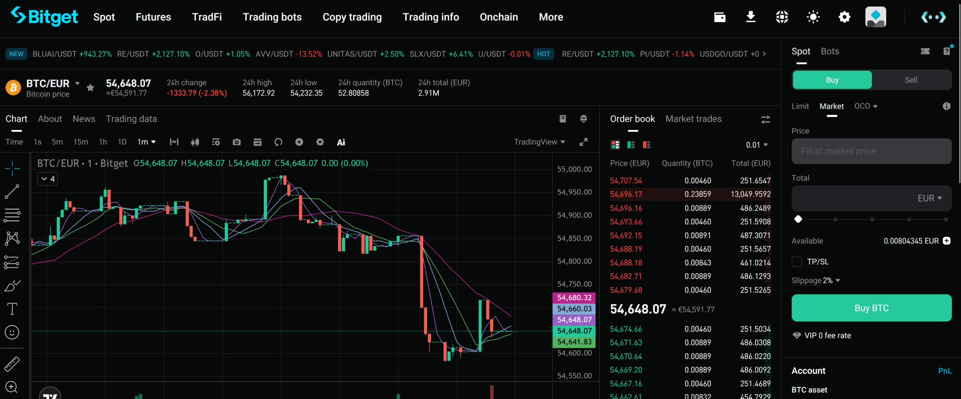Open the emoji icons tool
961x399 pixels.
[12, 332]
